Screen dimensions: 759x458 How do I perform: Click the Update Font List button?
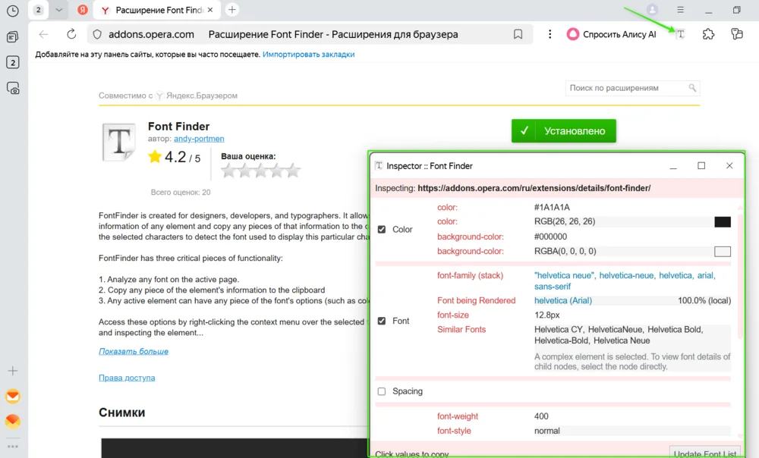705,453
